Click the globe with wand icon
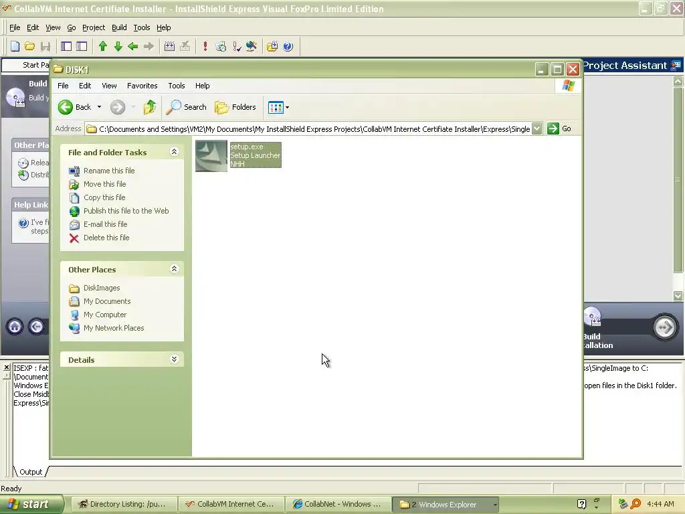Image resolution: width=685 pixels, height=514 pixels. point(252,46)
